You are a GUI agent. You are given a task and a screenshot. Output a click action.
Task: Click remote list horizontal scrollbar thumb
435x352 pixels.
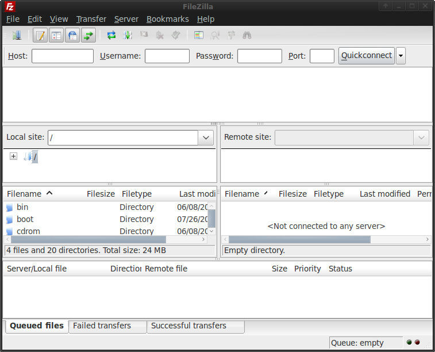(x=299, y=239)
